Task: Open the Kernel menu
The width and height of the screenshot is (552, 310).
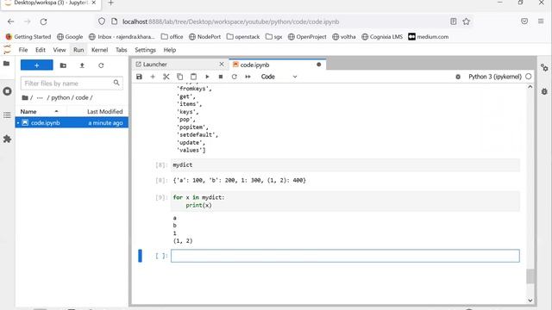Action: (x=100, y=50)
